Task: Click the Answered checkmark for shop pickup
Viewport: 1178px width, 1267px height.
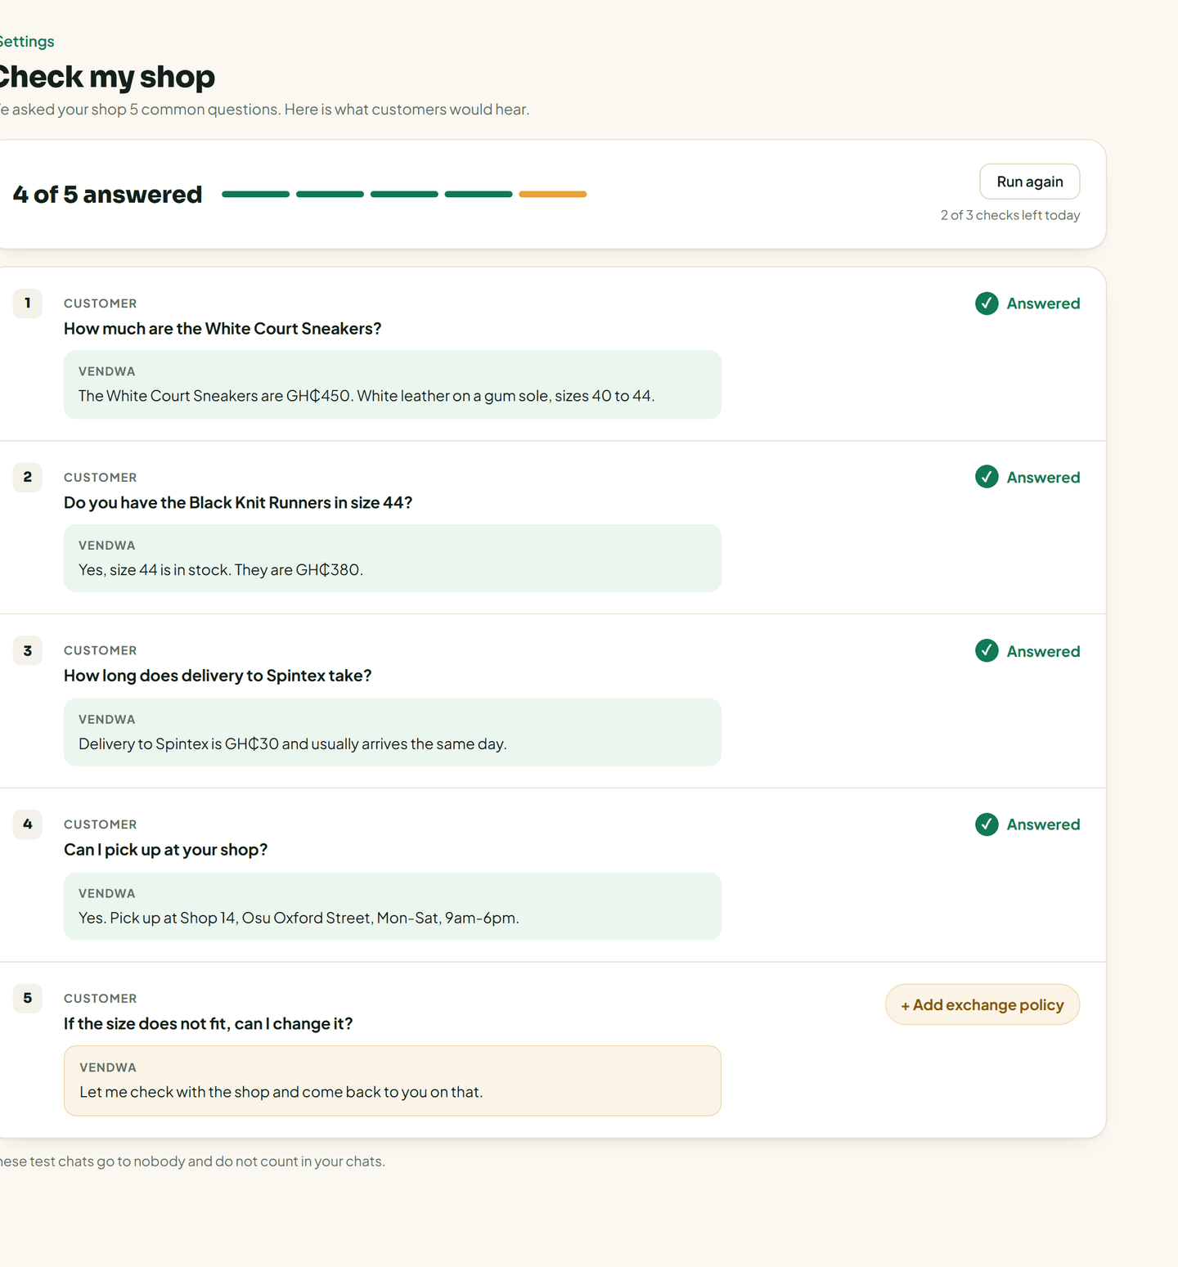Action: (987, 824)
